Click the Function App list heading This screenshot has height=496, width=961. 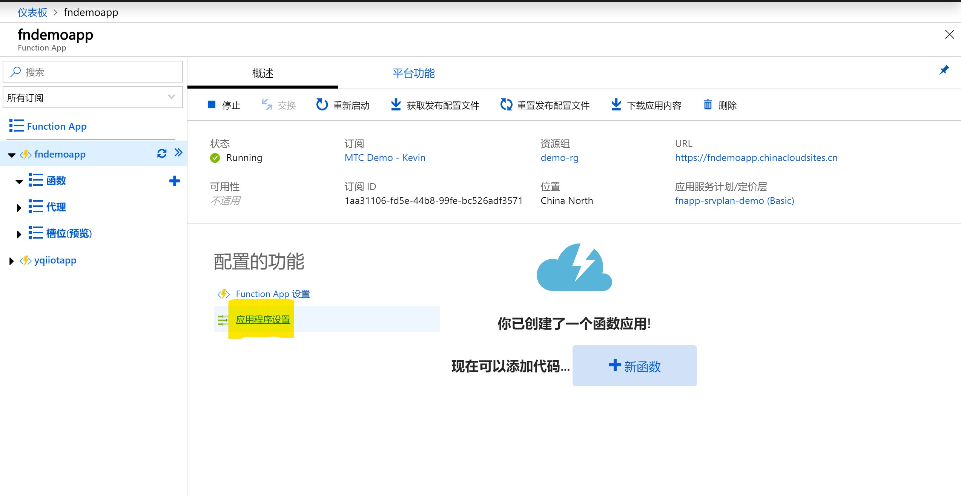pyautogui.click(x=57, y=126)
